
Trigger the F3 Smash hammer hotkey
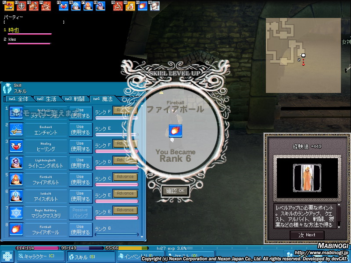[34, 6]
